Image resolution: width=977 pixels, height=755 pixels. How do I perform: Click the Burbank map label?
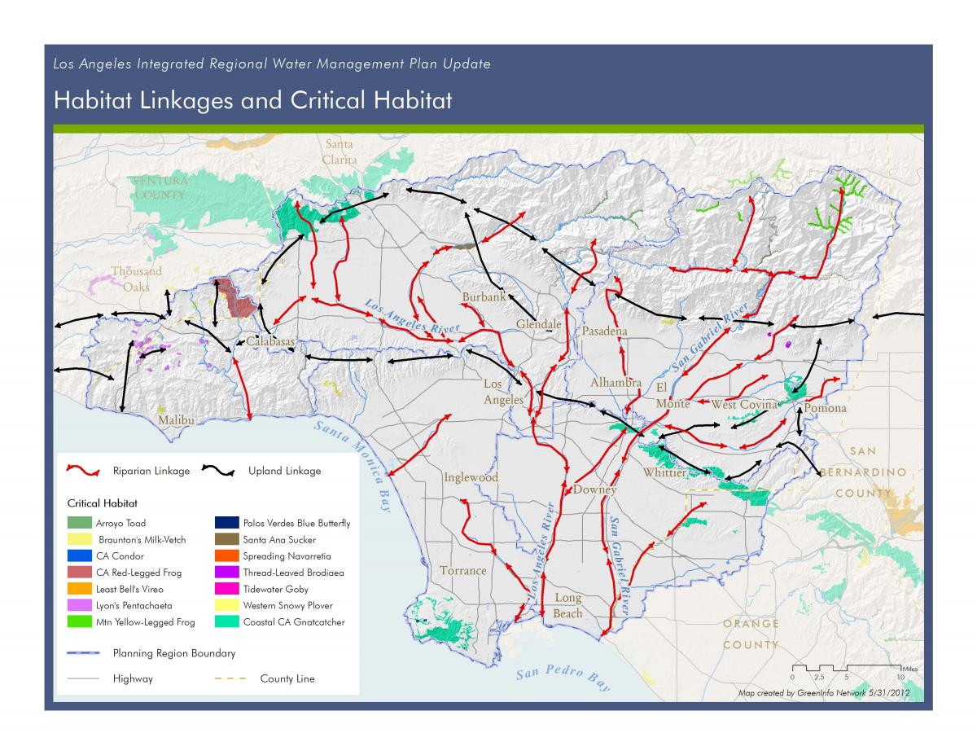pyautogui.click(x=485, y=297)
